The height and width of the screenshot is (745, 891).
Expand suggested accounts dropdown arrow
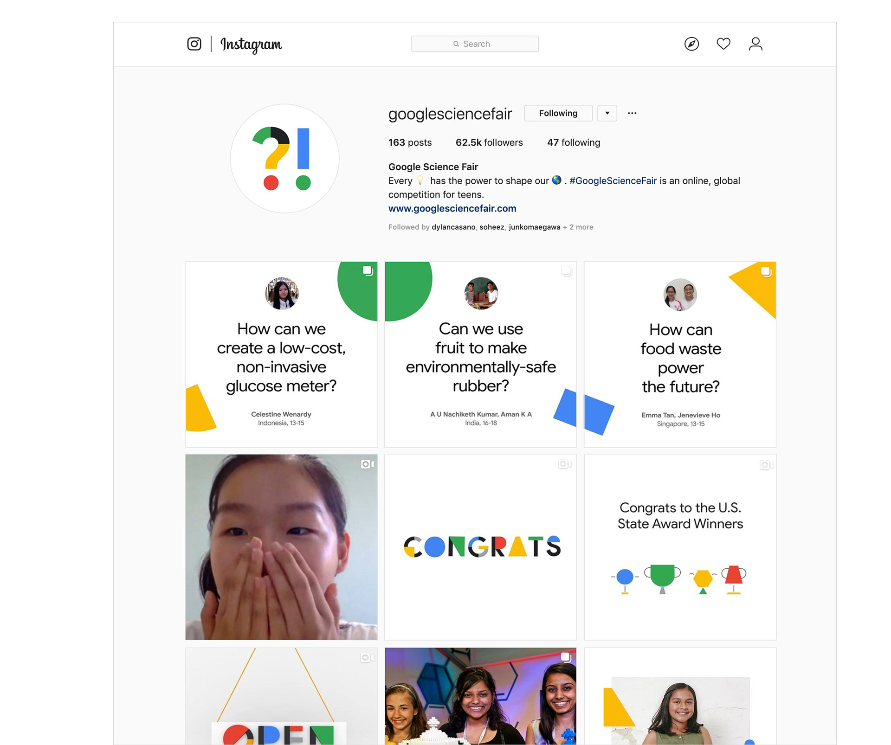(x=607, y=113)
